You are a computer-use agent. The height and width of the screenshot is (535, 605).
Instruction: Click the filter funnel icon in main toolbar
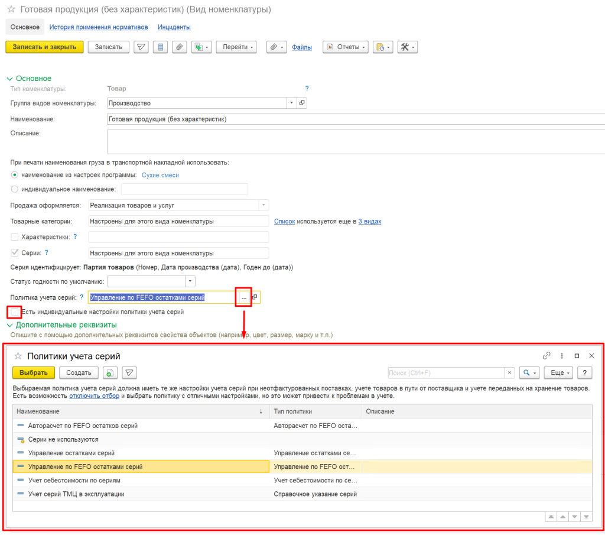[x=141, y=47]
